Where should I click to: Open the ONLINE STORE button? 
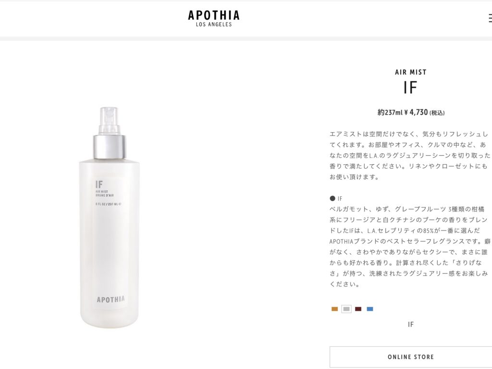coord(411,357)
